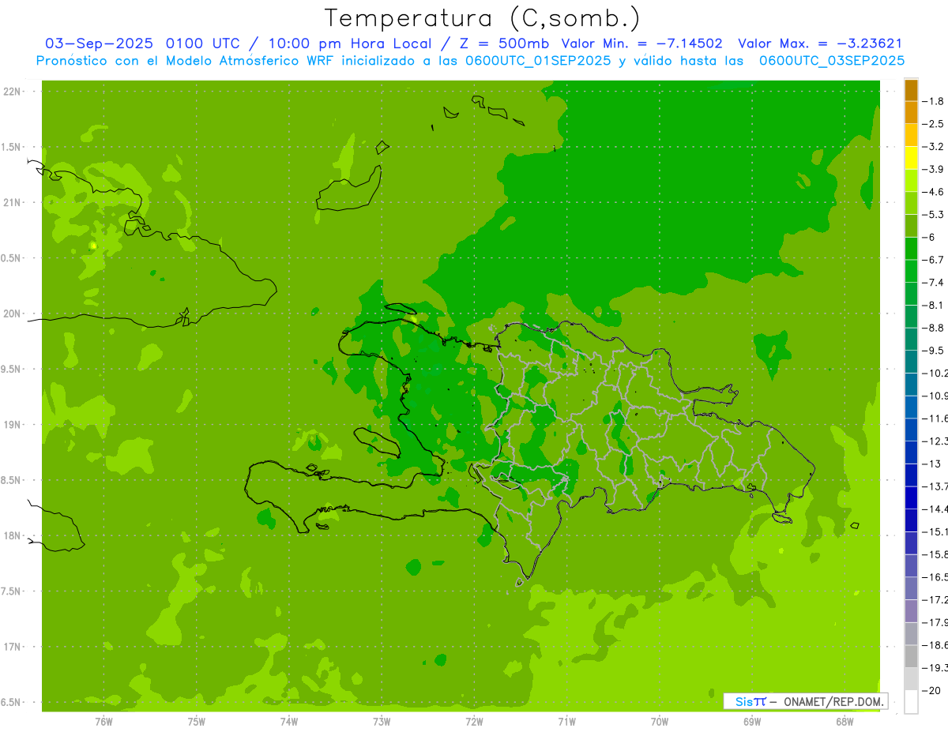The image size is (948, 732).
Task: Click the "0.5N" latitude tick label
Action: tap(12, 258)
